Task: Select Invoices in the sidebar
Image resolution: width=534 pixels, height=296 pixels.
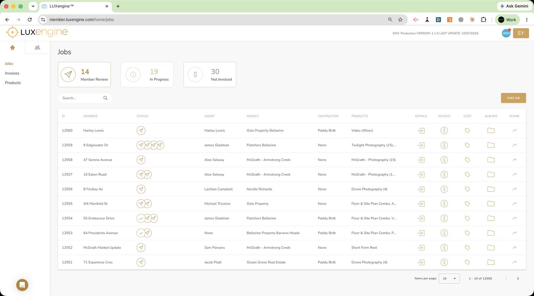Action: click(12, 73)
